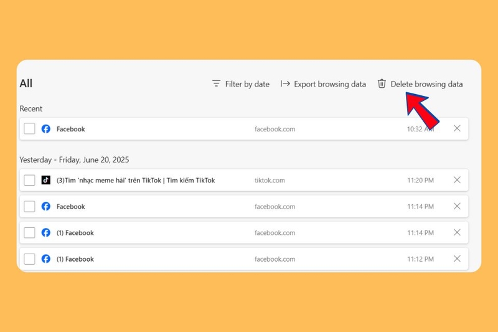Click the "Recent" section label
The image size is (498, 332).
(31, 108)
